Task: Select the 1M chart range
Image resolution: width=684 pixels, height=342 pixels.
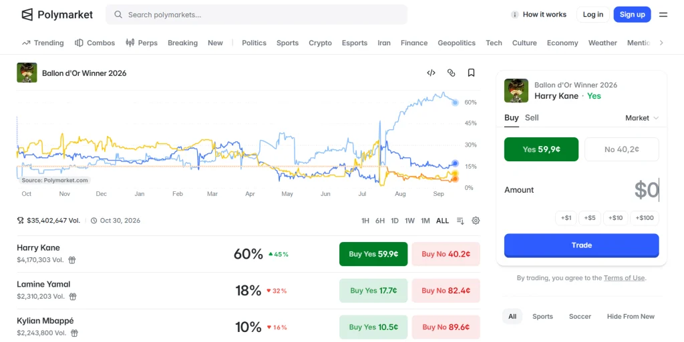Action: [x=425, y=221]
